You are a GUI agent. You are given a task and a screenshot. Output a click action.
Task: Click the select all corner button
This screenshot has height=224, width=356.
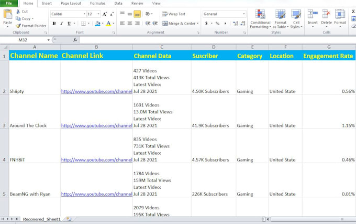tap(4, 47)
